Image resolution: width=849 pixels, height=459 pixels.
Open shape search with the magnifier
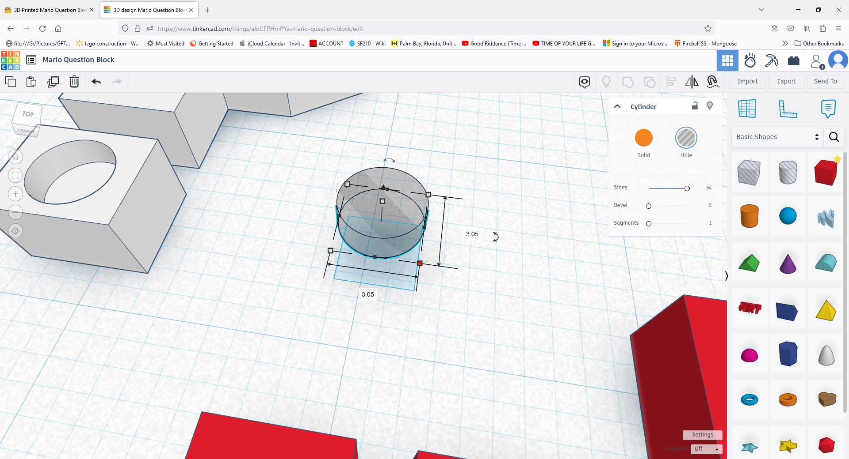[834, 137]
